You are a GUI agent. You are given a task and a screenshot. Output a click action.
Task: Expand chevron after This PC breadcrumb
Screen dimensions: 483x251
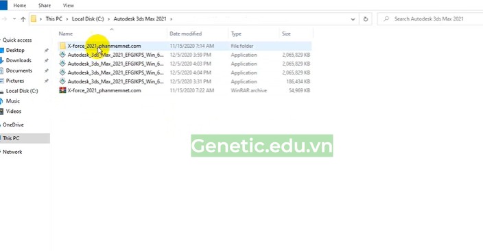[67, 19]
